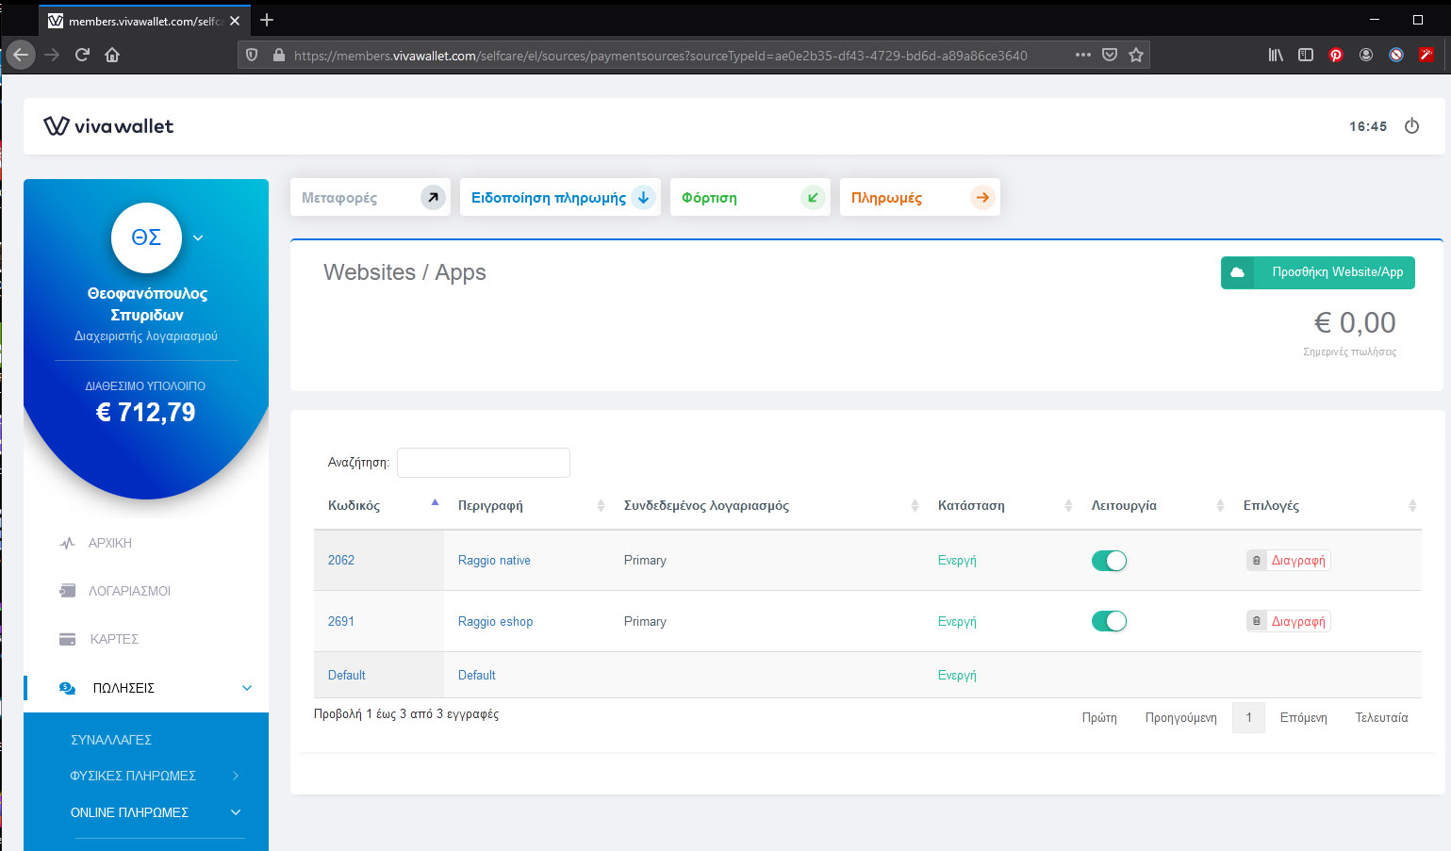Click the logout power icon
Screen dimensions: 1451x851
pyautogui.click(x=1411, y=125)
